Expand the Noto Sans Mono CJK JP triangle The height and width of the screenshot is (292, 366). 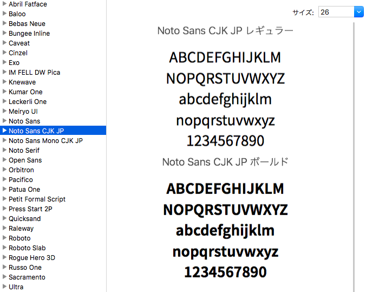point(4,140)
